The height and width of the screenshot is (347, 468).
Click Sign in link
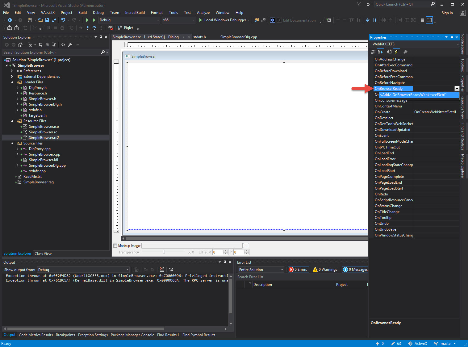[447, 13]
